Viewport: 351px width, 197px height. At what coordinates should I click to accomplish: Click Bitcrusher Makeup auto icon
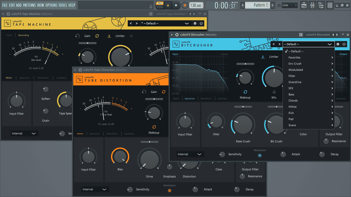click(245, 92)
